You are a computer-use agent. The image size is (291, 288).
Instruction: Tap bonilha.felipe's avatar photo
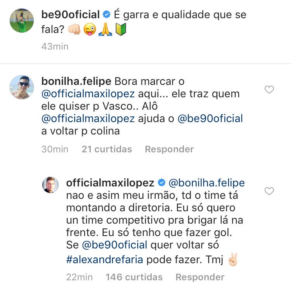pyautogui.click(x=21, y=87)
